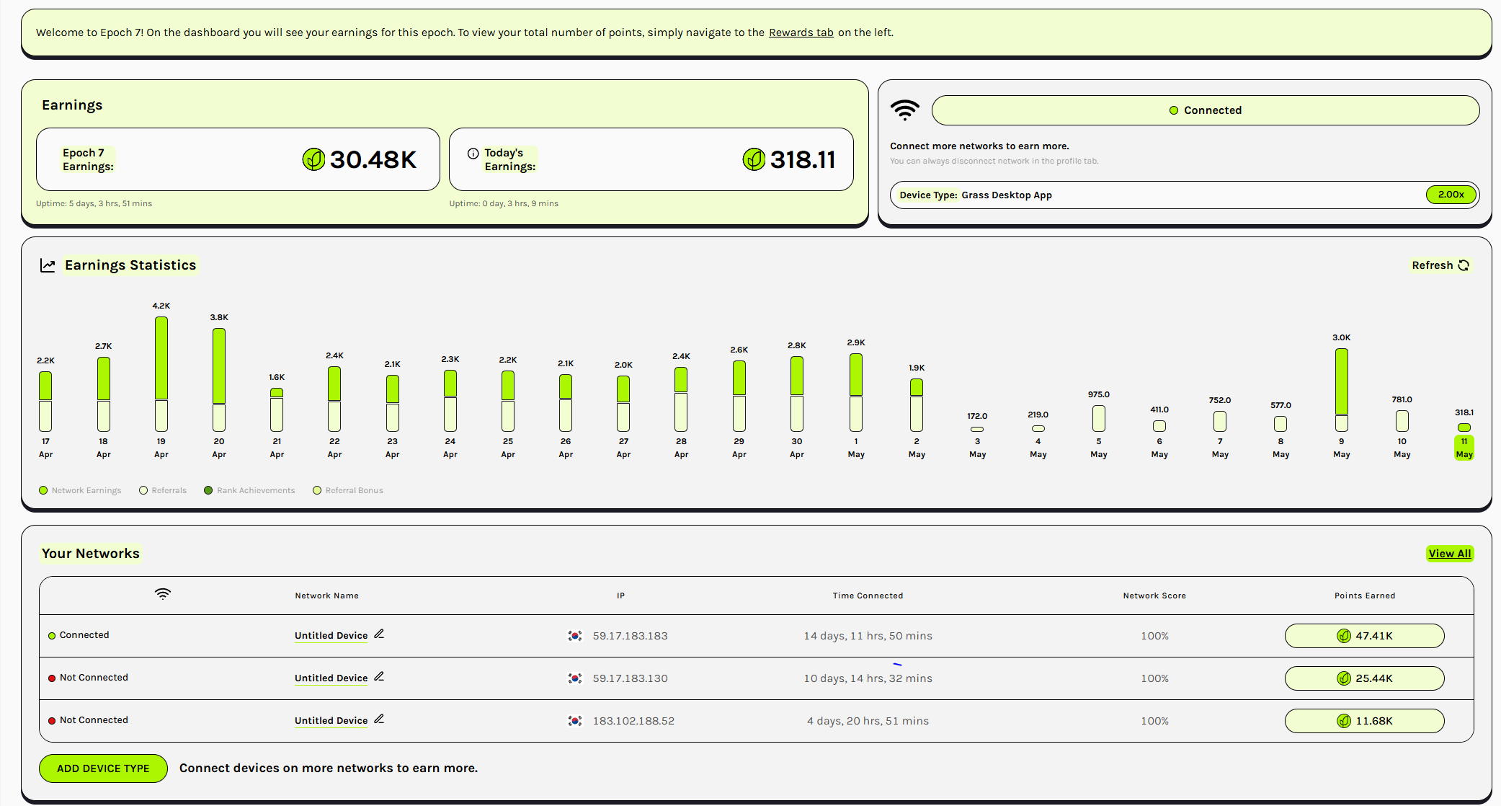
Task: Open the Rewards tab link
Action: tap(801, 32)
